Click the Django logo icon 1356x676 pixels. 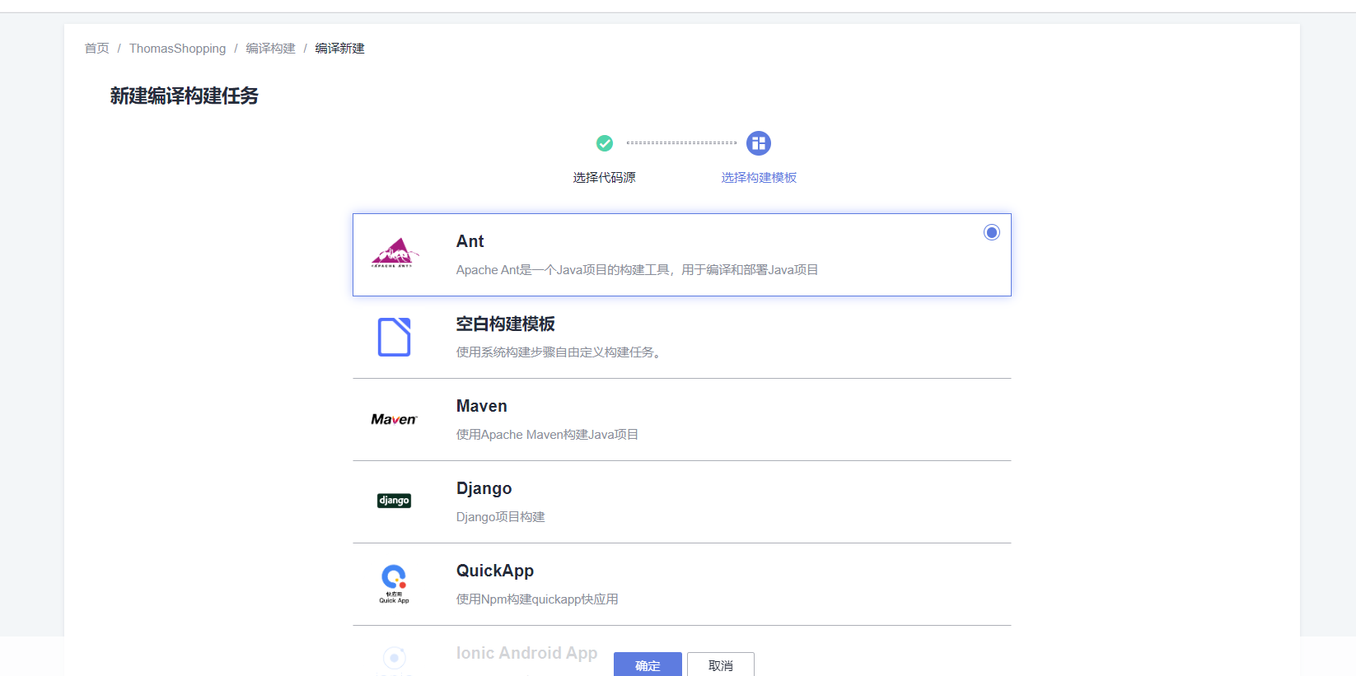[x=394, y=501]
